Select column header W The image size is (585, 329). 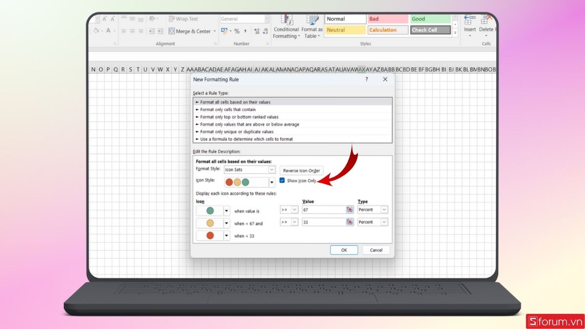[160, 70]
